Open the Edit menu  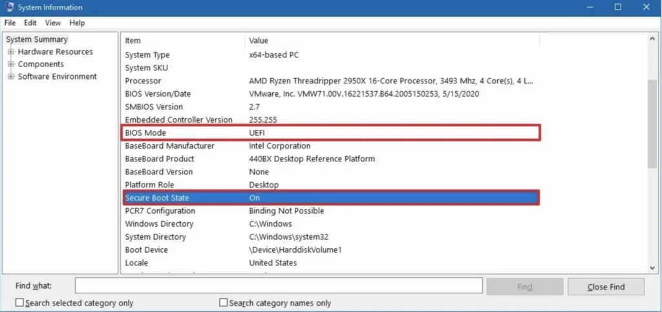tap(30, 23)
